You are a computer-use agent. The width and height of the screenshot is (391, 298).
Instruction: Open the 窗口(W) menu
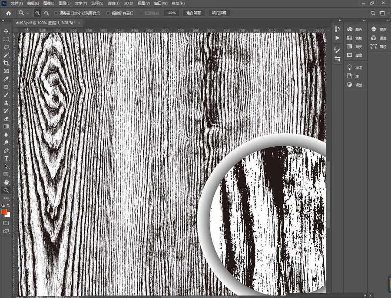tap(161, 3)
